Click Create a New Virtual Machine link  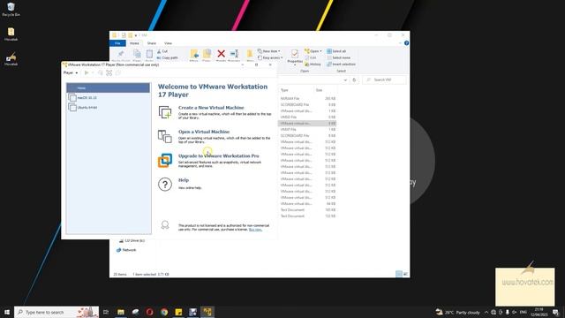211,108
